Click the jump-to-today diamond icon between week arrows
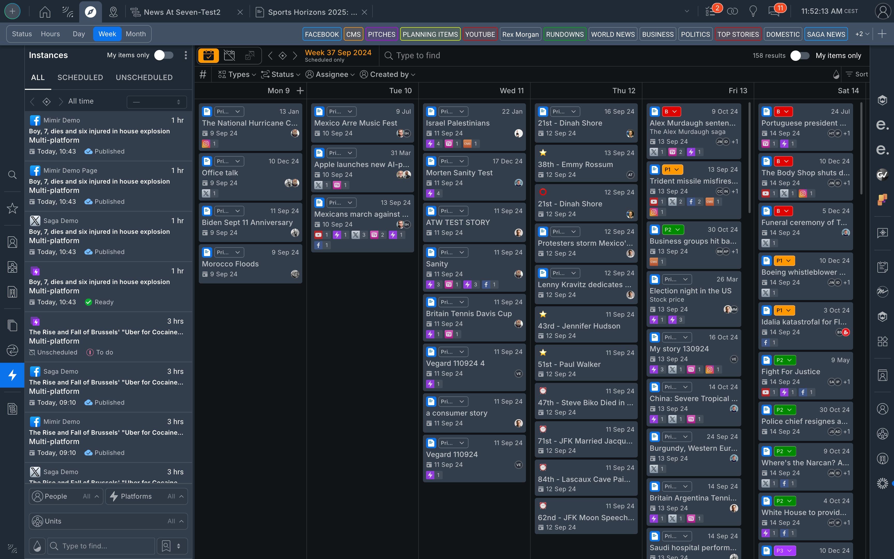Image resolution: width=894 pixels, height=559 pixels. click(x=283, y=55)
